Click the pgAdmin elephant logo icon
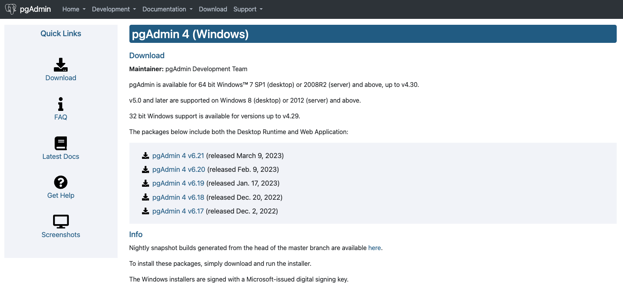The image size is (623, 289). click(11, 9)
